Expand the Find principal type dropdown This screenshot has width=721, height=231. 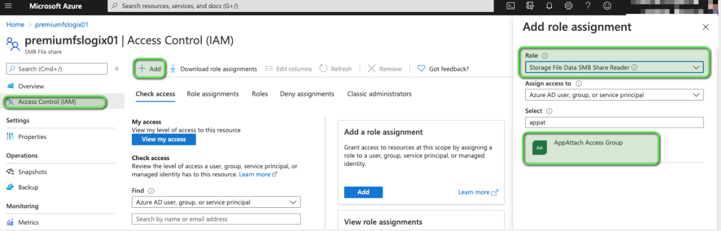click(216, 202)
